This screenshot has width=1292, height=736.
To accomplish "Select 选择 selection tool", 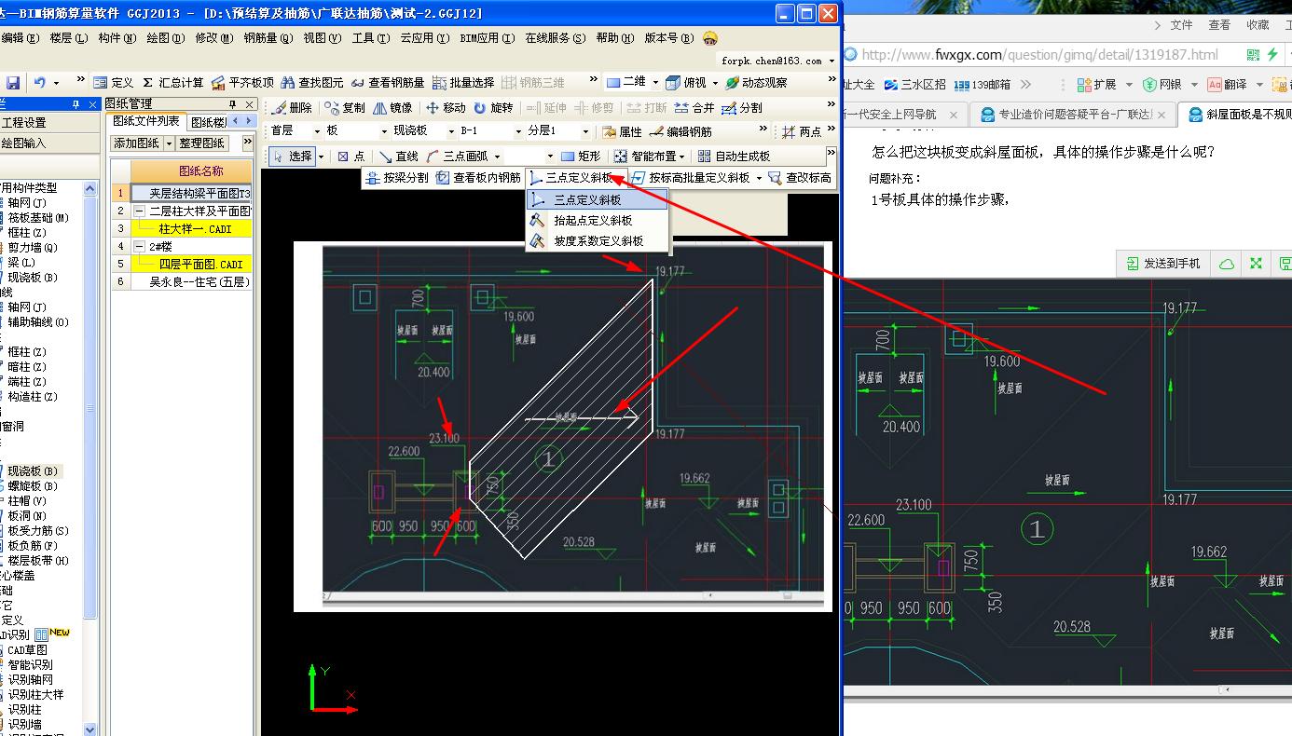I will tap(294, 157).
